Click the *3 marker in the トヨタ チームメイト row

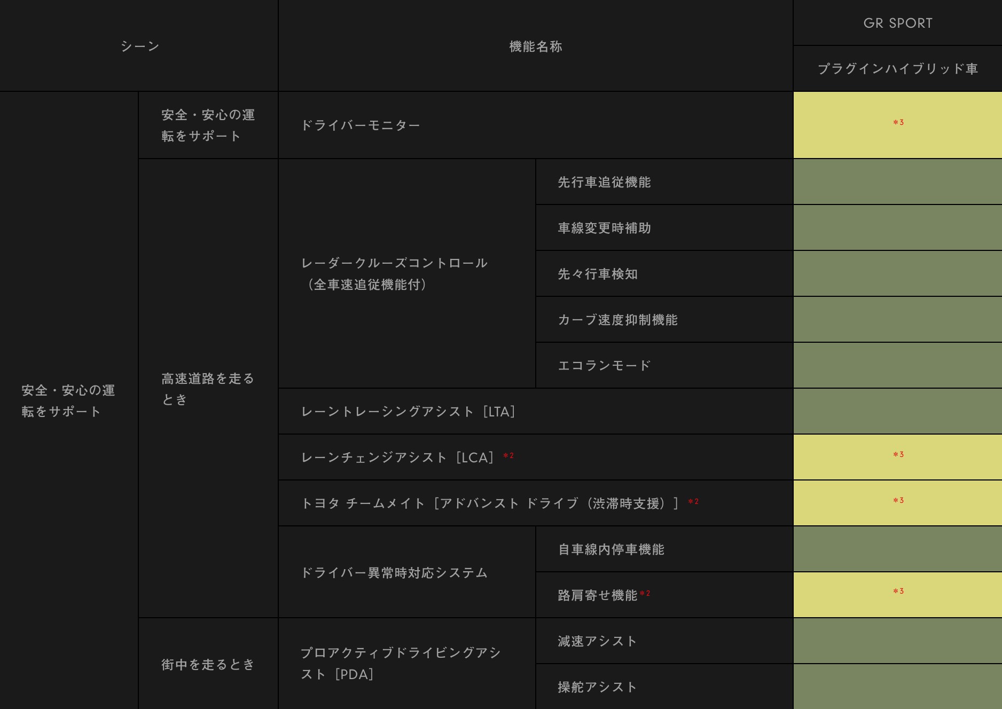pyautogui.click(x=898, y=501)
